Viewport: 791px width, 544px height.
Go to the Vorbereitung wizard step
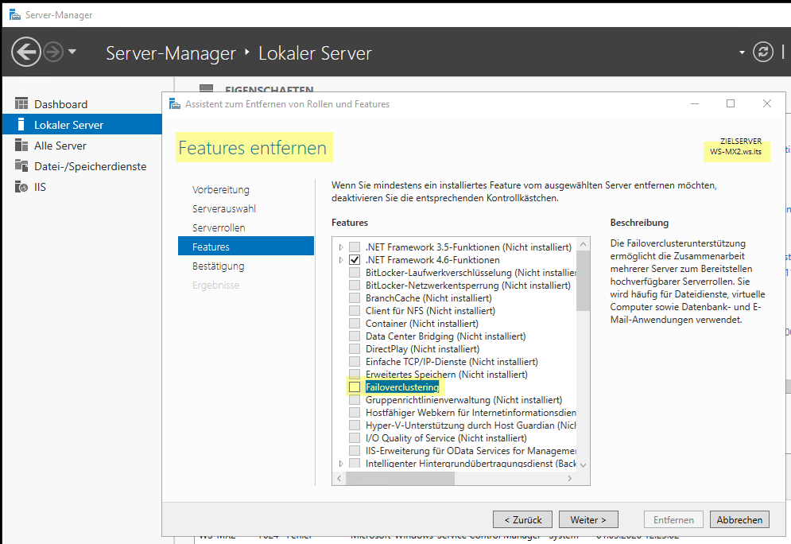pos(220,190)
